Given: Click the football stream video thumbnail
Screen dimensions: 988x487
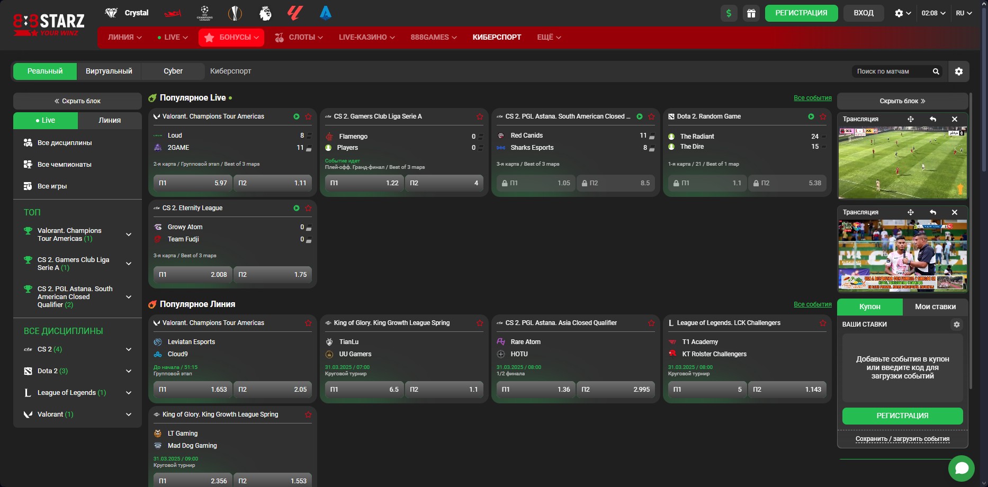Looking at the screenshot, I should pyautogui.click(x=903, y=163).
